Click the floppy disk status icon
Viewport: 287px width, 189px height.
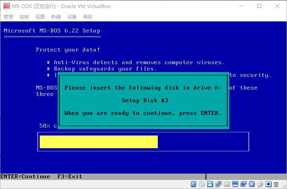210,184
